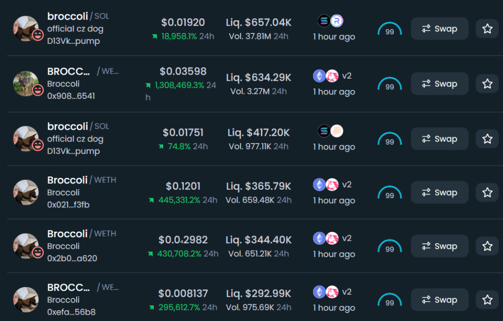503x321 pixels.
Task: Copy address 0x021...f3fb
Action: 68,204
